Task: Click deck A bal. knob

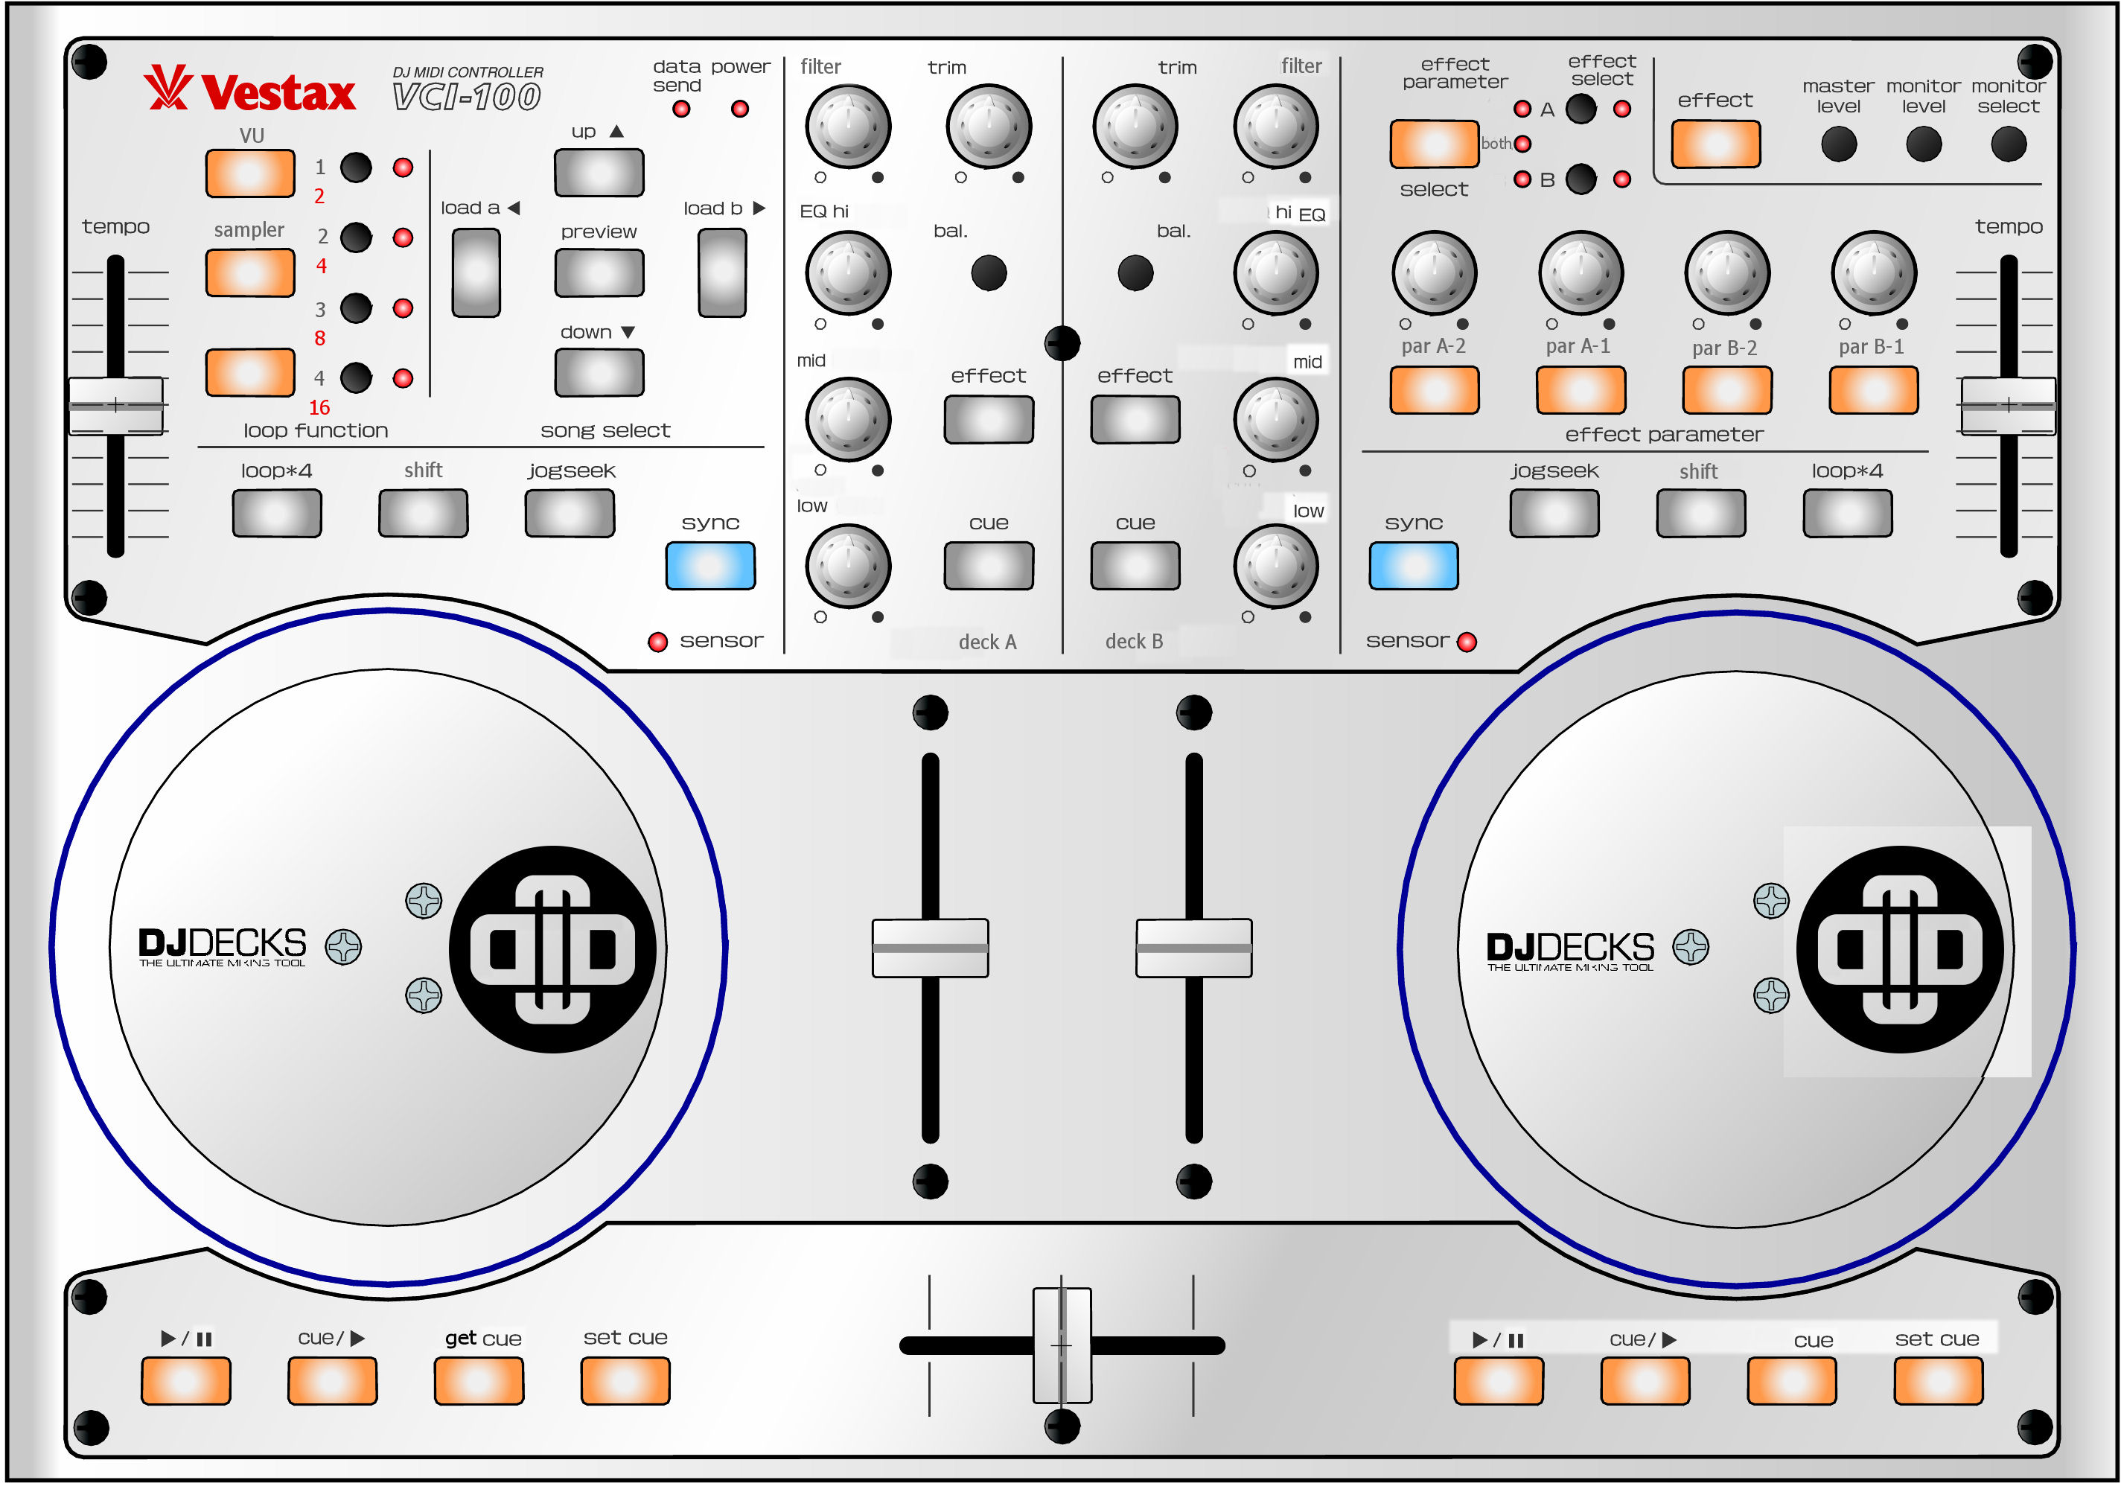Action: (989, 272)
